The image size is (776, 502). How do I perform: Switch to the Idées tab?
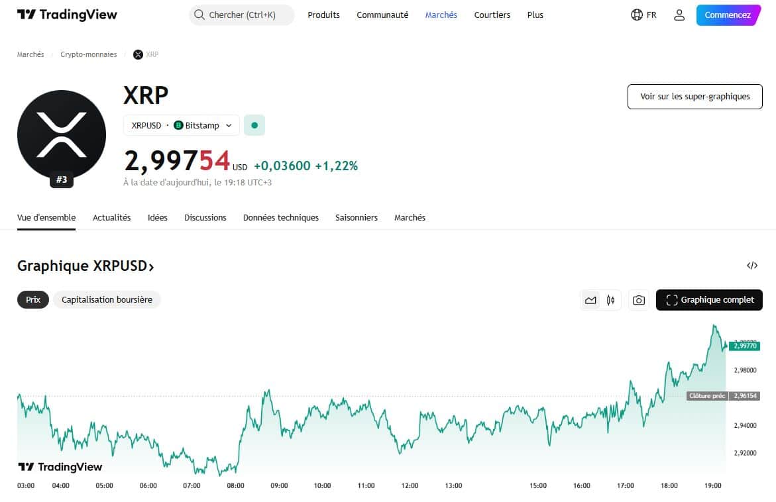[157, 218]
